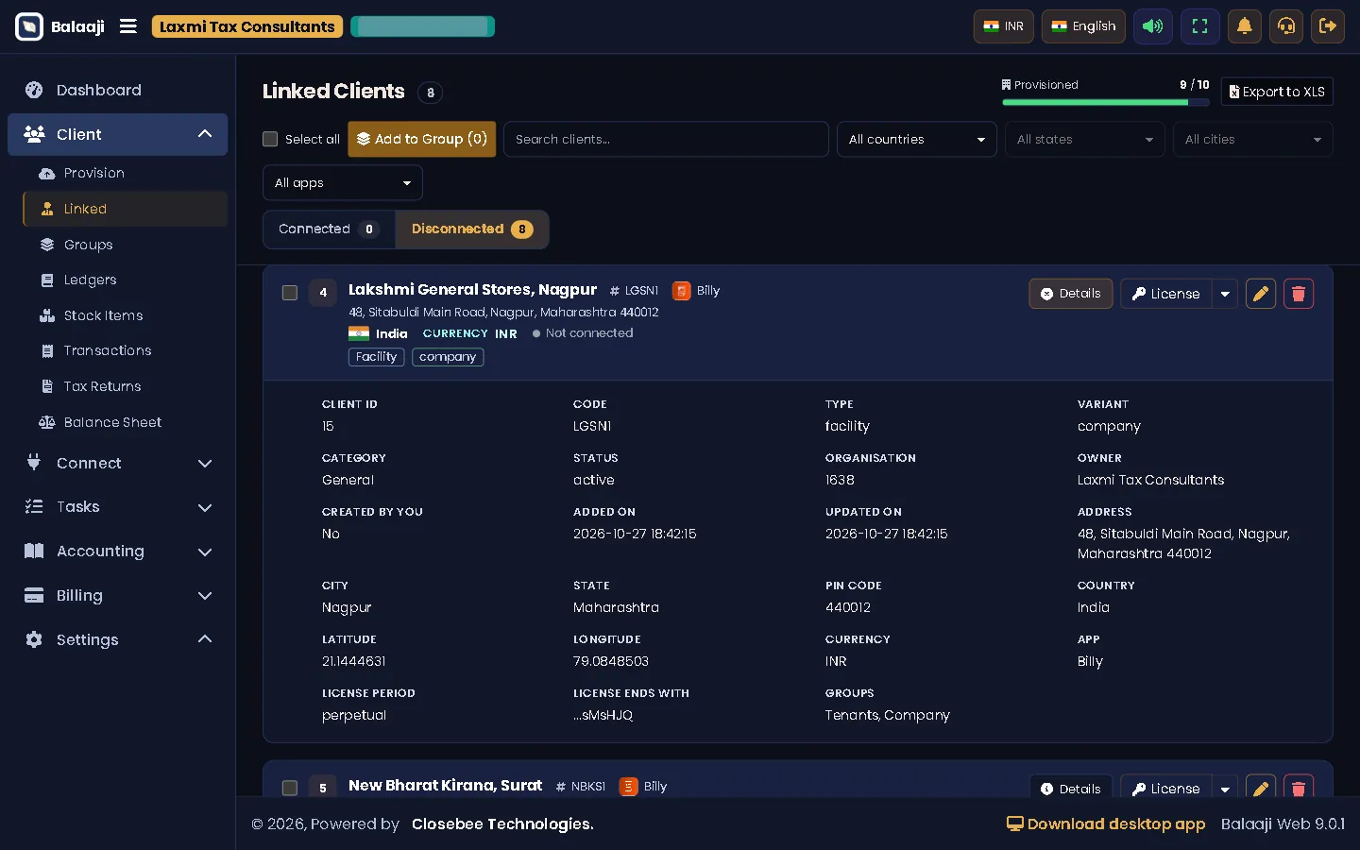The image size is (1360, 850).
Task: Check the New Bharat Kirana row checkbox
Action: [290, 788]
